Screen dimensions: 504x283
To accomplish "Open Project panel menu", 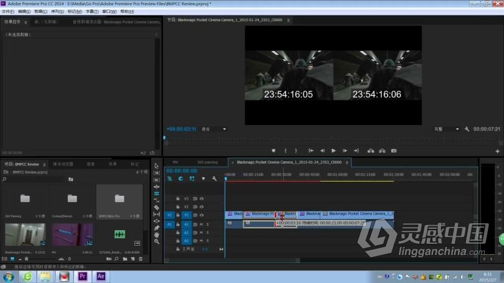I will pyautogui.click(x=44, y=164).
